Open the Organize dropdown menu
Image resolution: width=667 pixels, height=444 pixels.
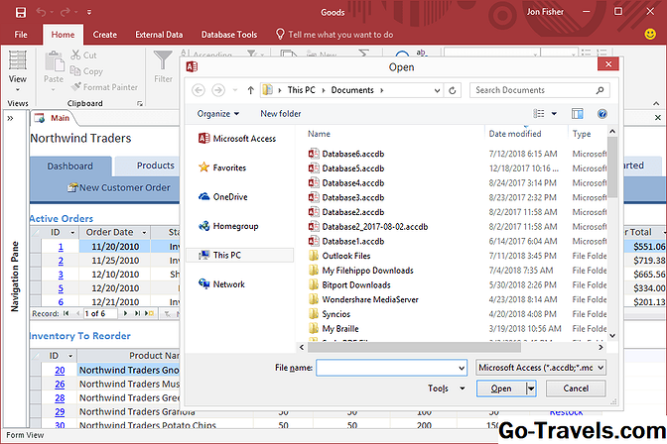pos(218,113)
